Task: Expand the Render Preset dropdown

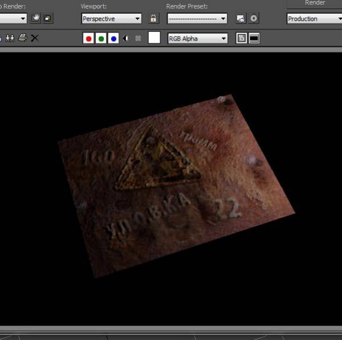Action: (197, 19)
